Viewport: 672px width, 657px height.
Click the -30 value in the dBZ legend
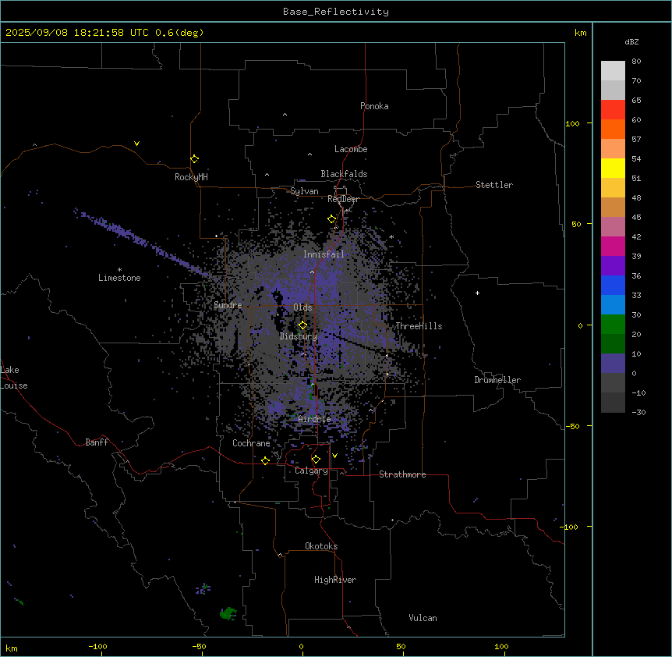638,413
